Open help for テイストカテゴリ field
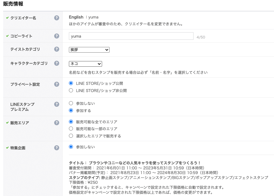 tap(56, 49)
